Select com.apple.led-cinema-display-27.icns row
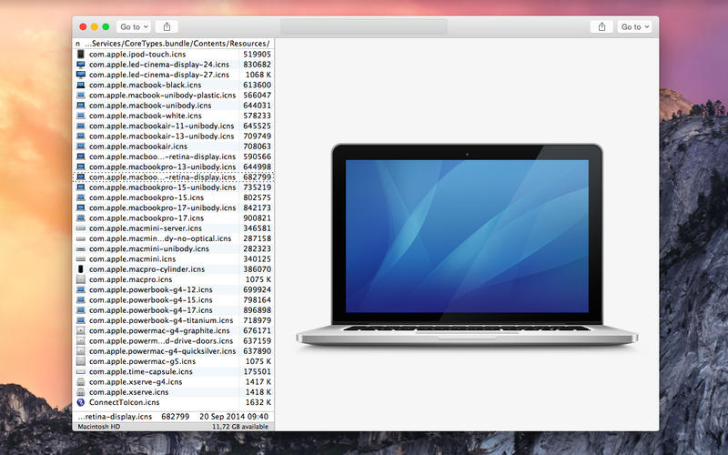 coord(174,75)
